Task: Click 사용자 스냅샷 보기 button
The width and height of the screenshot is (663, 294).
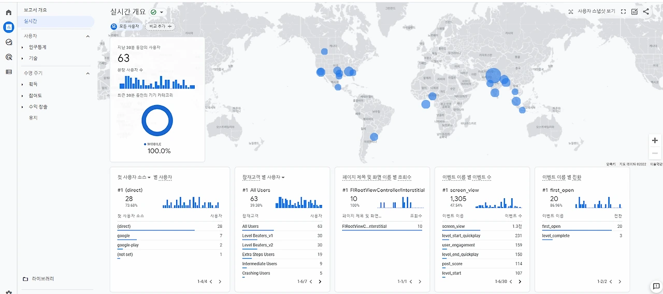Action: 591,11
